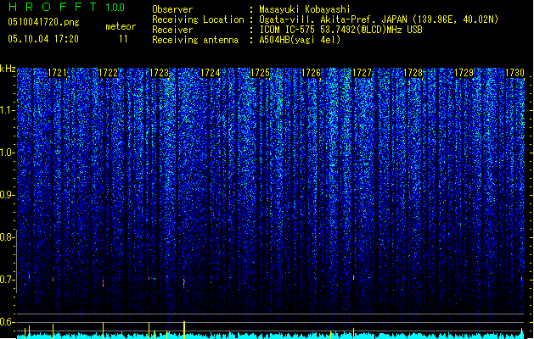Click the 1.1 kHz axis label
The image size is (534, 339).
8,110
